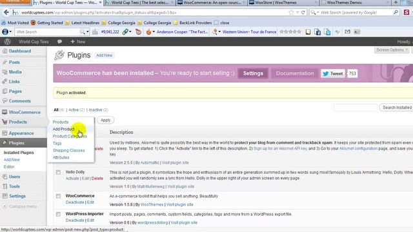Click the comments bubble icon in admin bar
This screenshot has height=232, width=413.
pyautogui.click(x=59, y=41)
